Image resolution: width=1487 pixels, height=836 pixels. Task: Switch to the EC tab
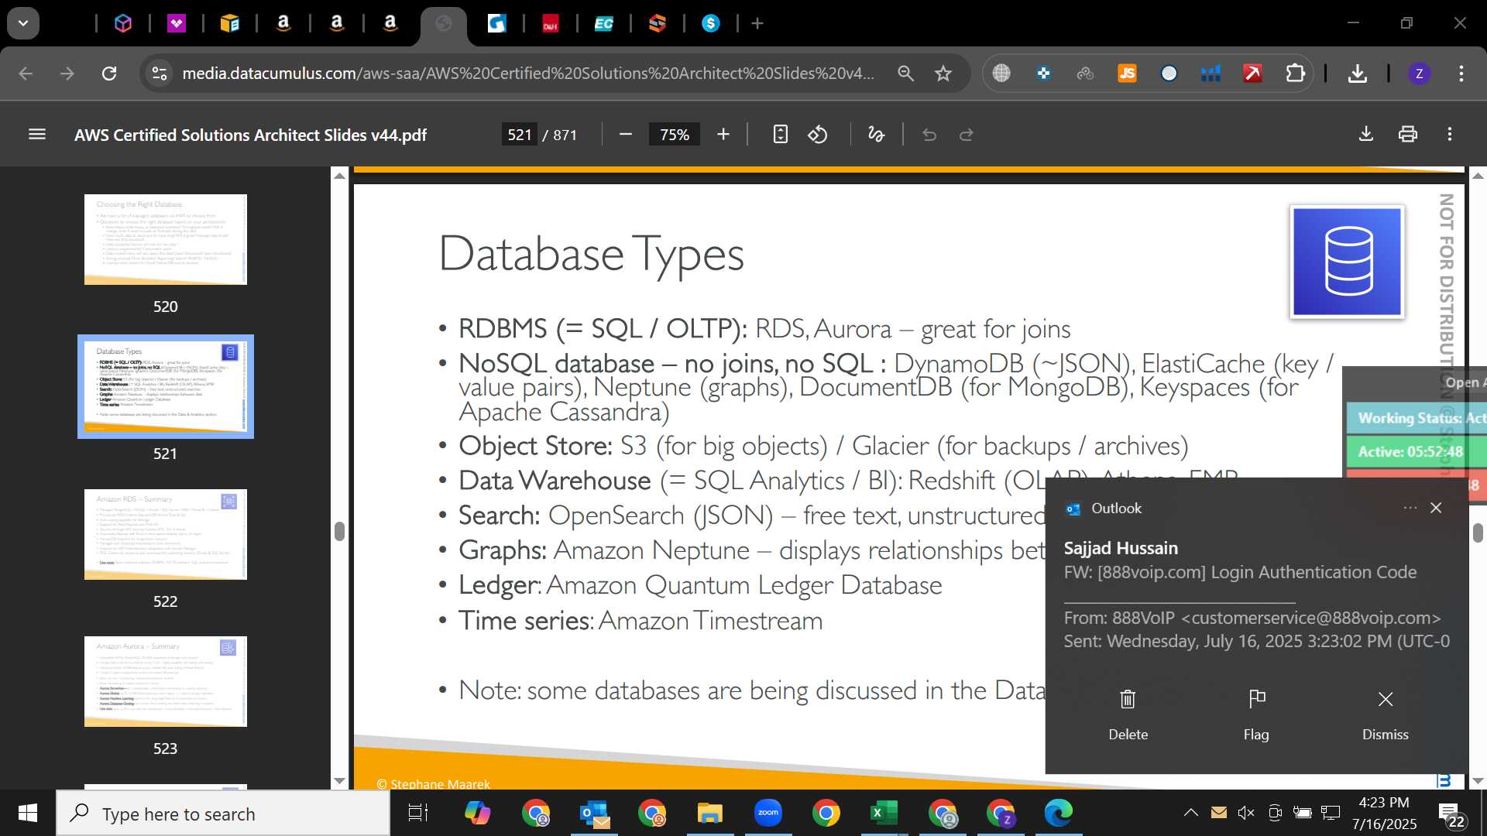(604, 24)
